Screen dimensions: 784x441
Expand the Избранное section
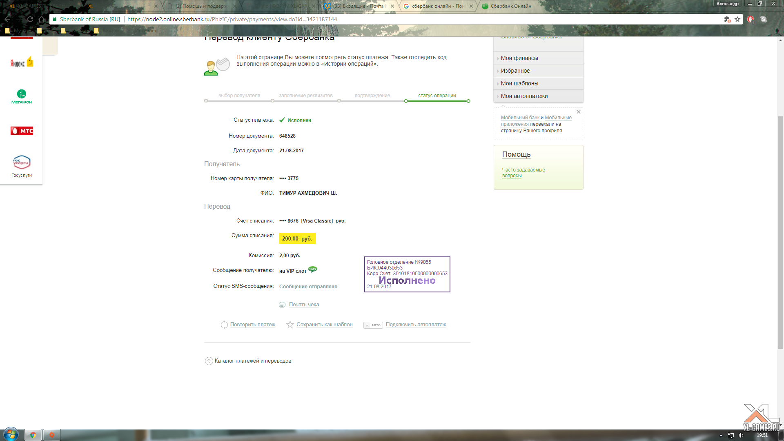[515, 71]
